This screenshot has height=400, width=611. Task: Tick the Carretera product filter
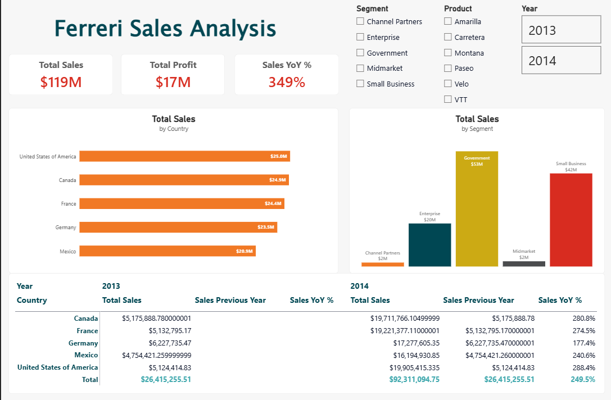(x=448, y=37)
